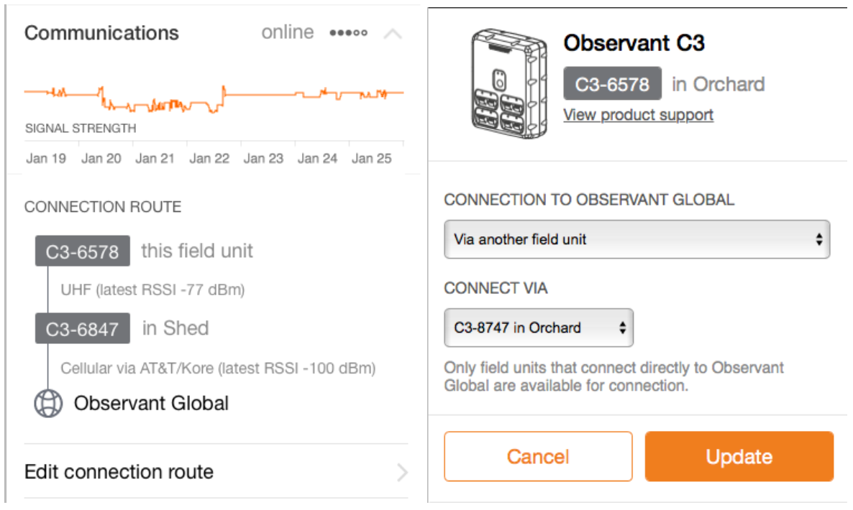This screenshot has width=853, height=510.
Task: Open Connection to Observant Global dropdown
Action: tap(637, 239)
